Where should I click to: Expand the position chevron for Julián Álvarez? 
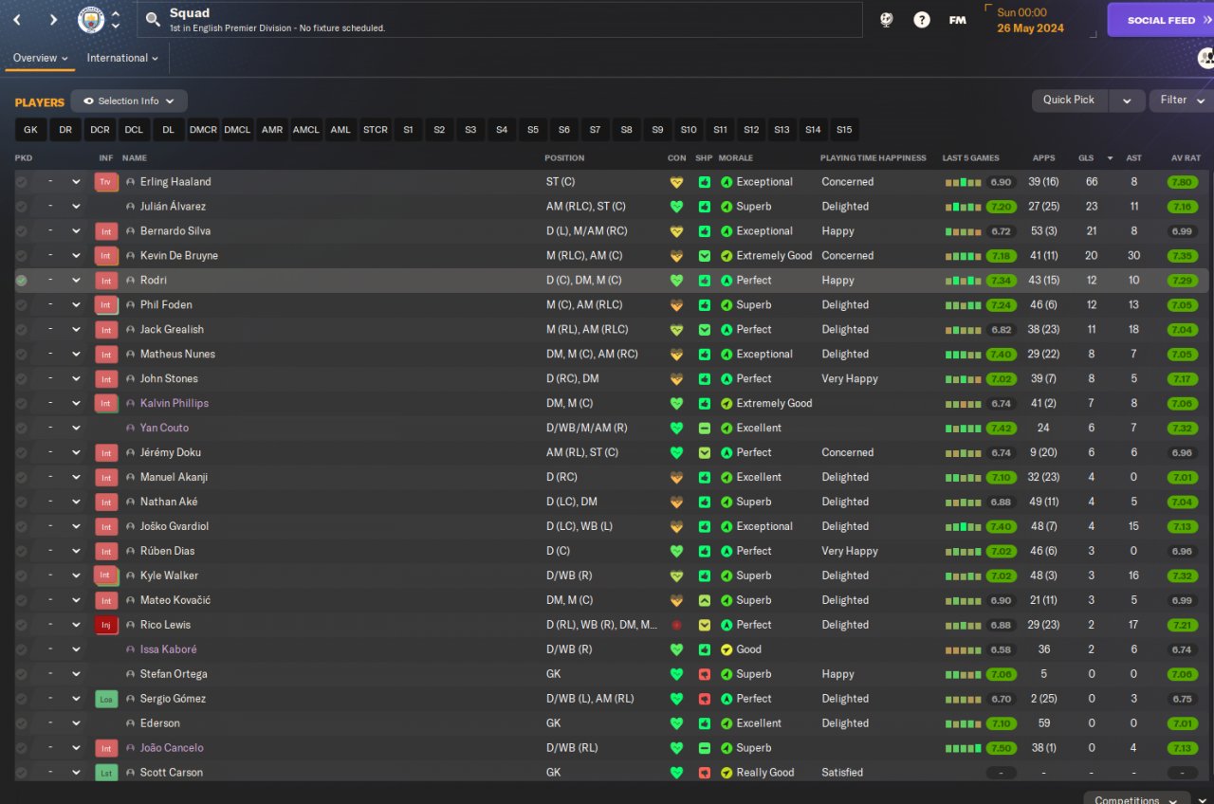point(76,207)
